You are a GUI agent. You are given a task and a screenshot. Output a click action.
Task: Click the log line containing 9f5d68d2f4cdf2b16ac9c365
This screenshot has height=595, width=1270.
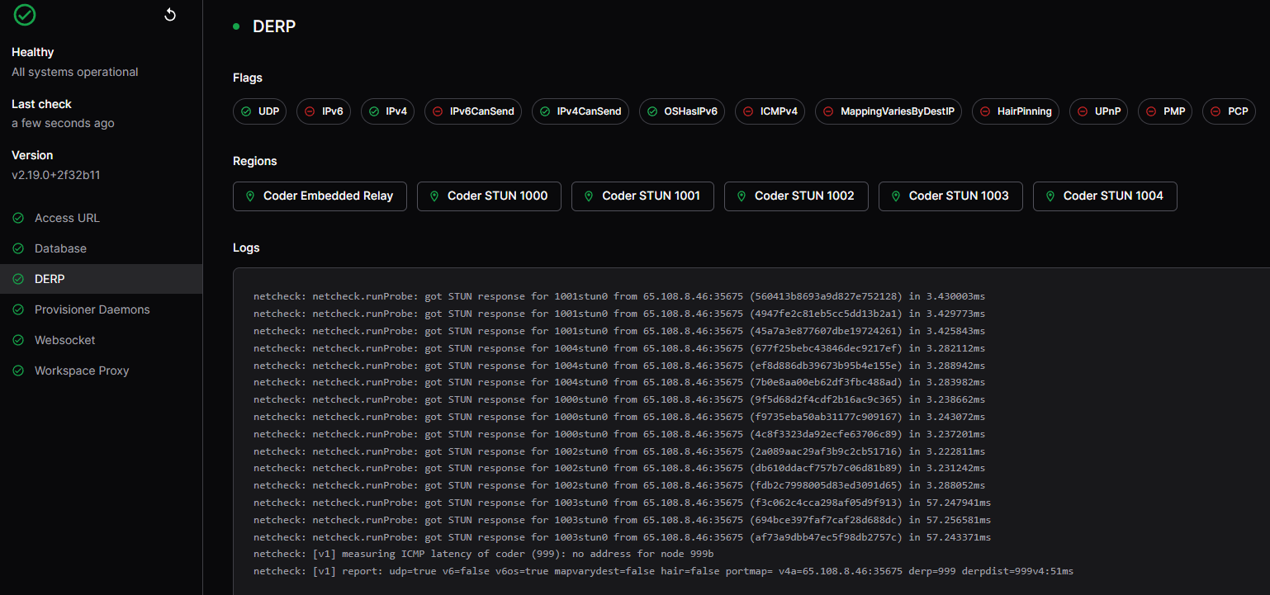click(619, 399)
